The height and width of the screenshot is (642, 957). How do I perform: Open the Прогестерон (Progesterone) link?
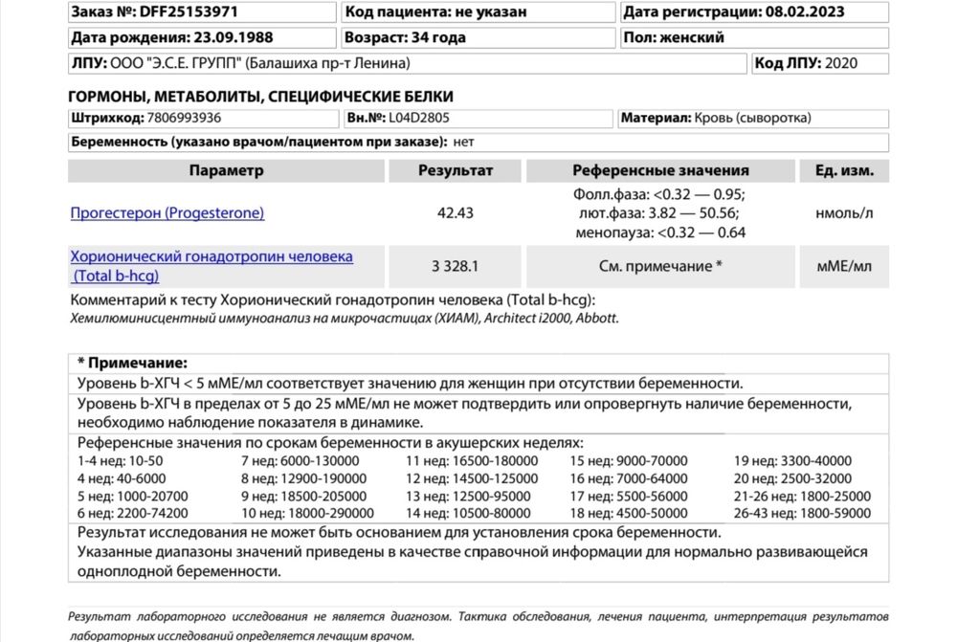tap(167, 213)
